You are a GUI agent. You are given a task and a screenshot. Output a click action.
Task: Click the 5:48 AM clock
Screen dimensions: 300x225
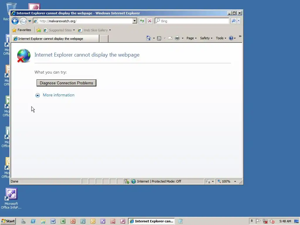click(x=285, y=221)
